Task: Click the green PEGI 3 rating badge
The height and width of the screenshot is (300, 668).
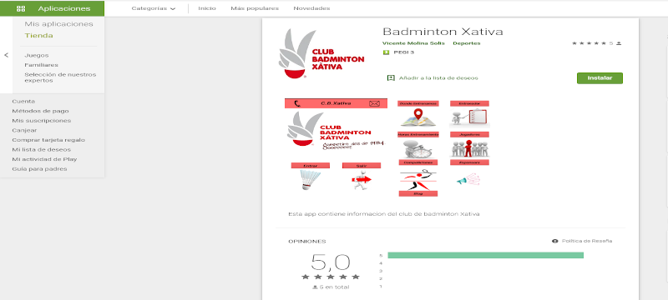Action: pos(386,52)
